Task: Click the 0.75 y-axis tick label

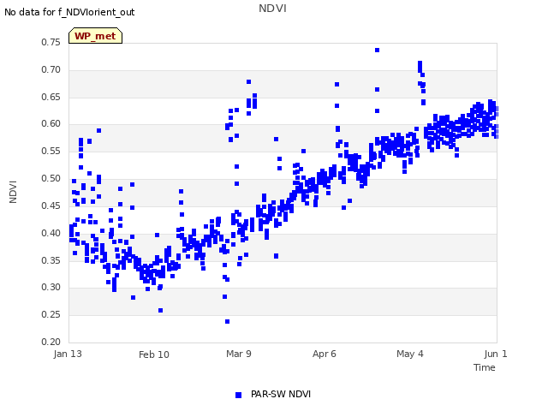Action: [x=51, y=42]
